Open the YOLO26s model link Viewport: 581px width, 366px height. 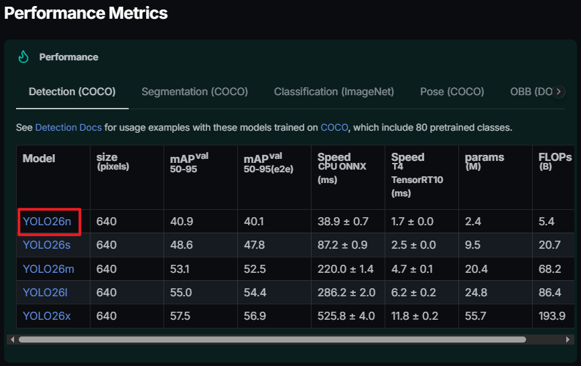46,245
